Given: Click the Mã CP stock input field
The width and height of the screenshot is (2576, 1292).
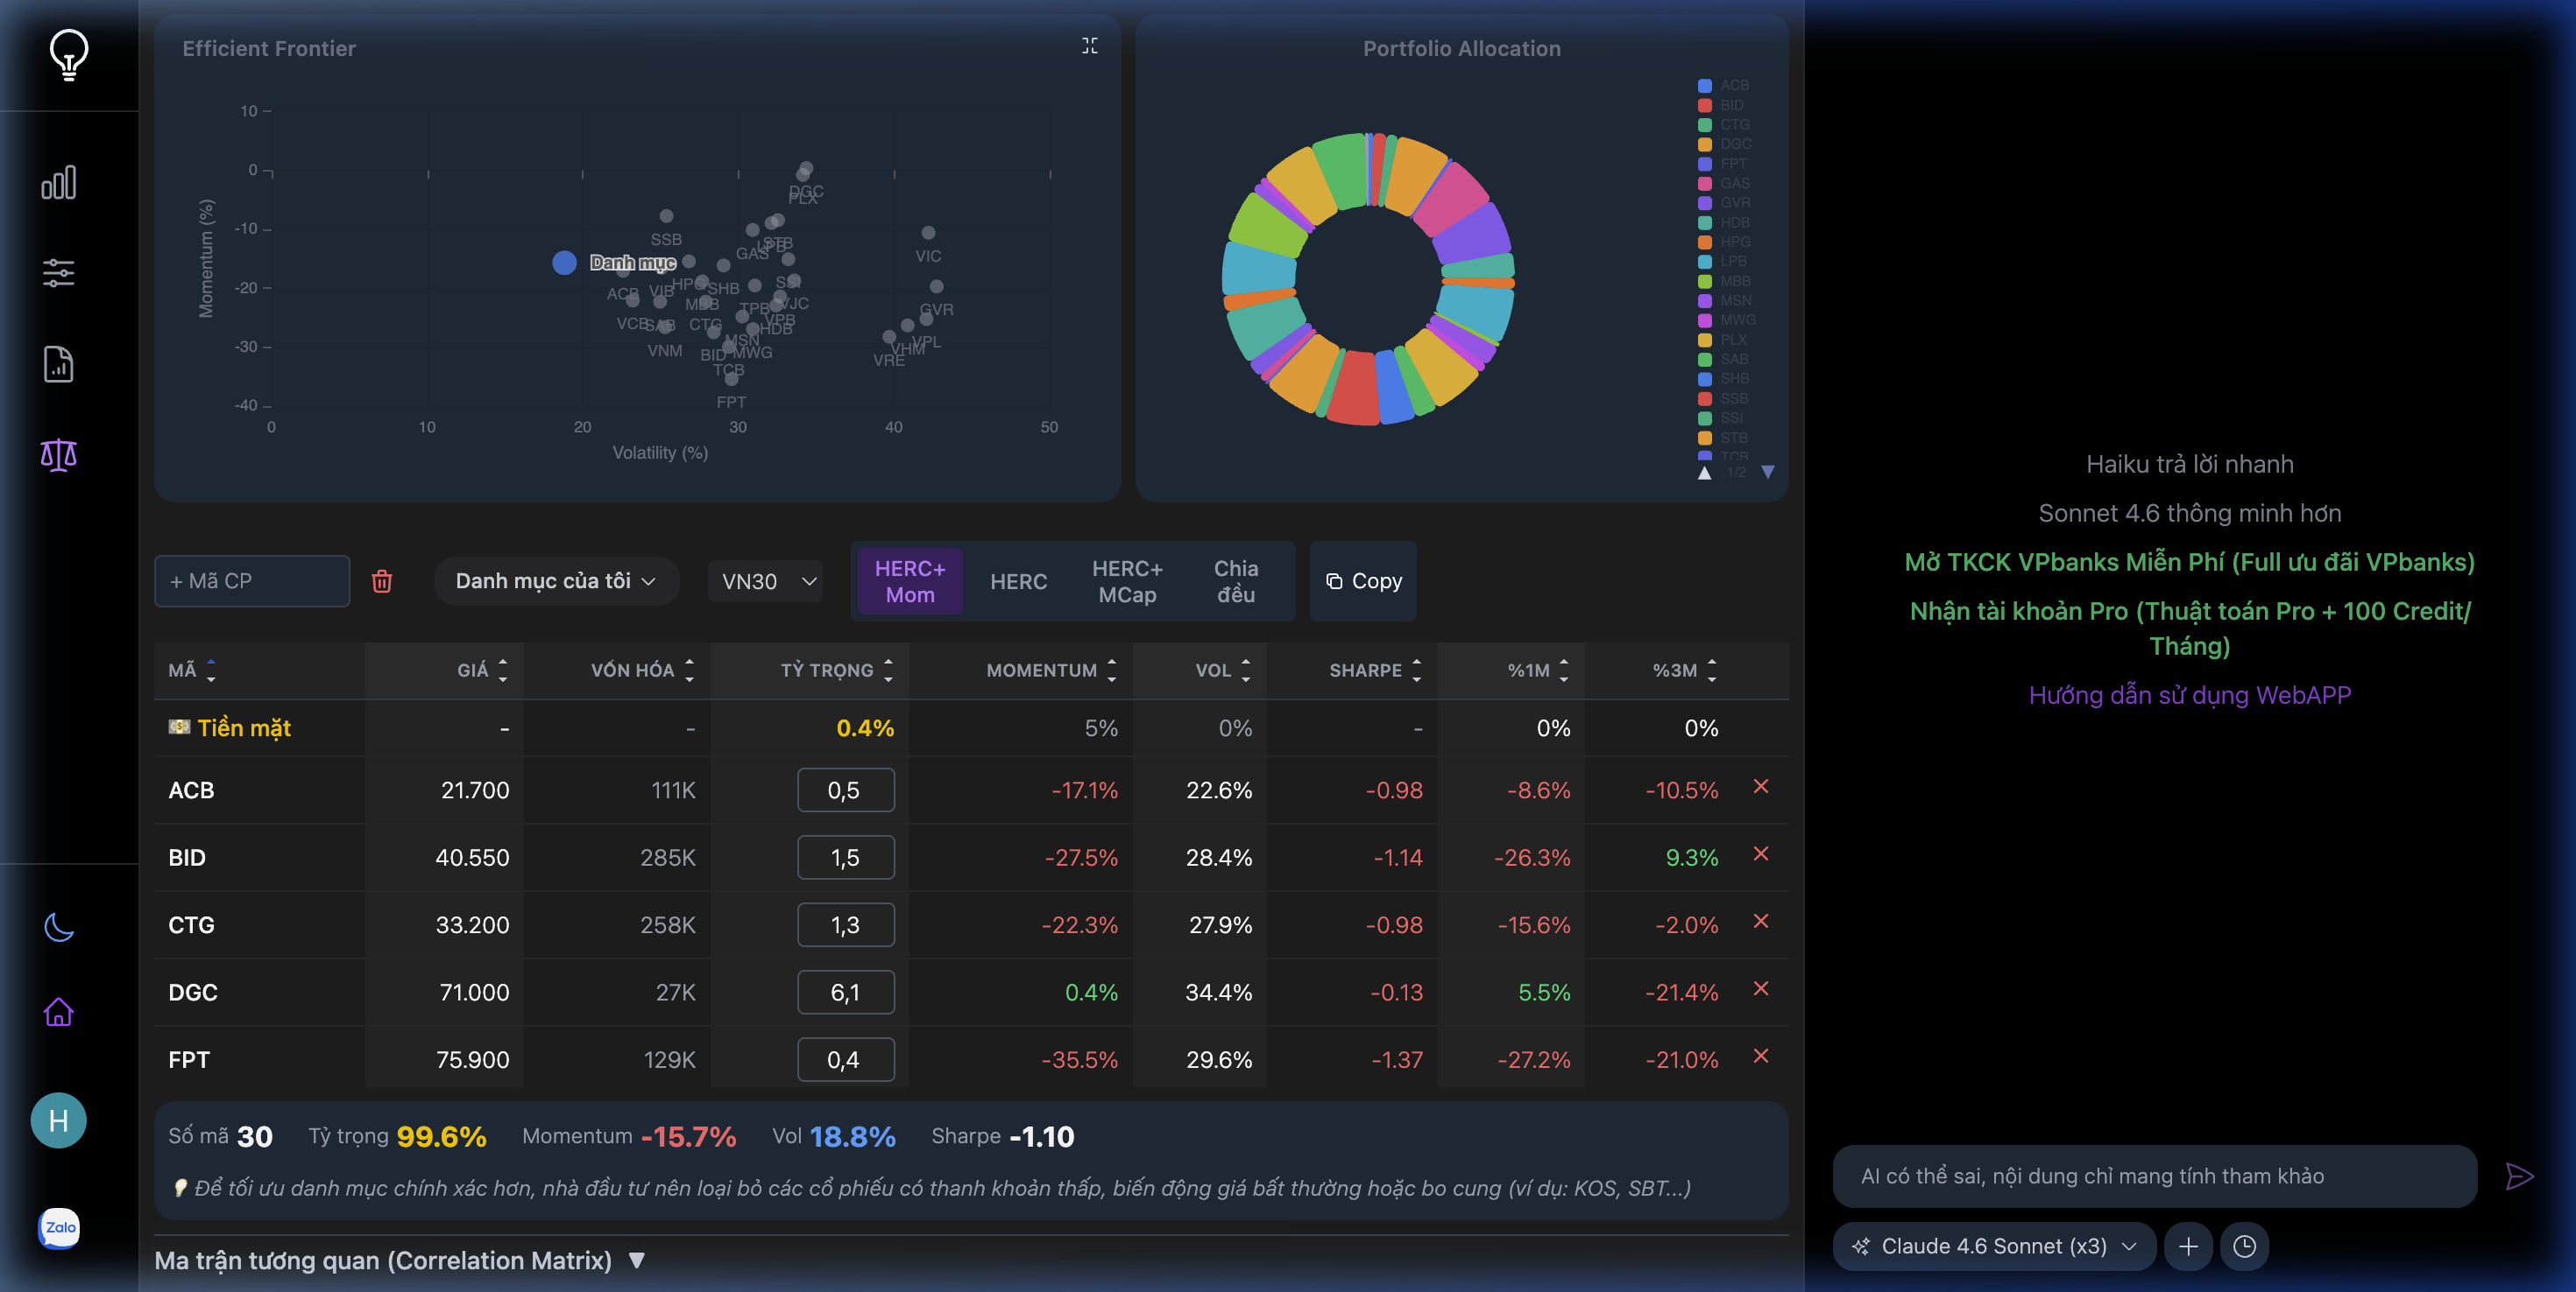Looking at the screenshot, I should pos(251,580).
